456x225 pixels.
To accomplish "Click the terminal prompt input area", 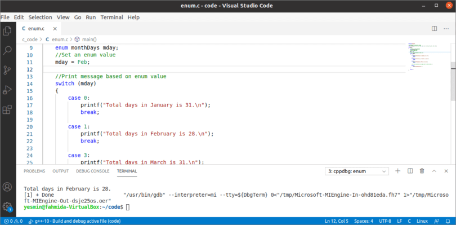I will (x=128, y=207).
